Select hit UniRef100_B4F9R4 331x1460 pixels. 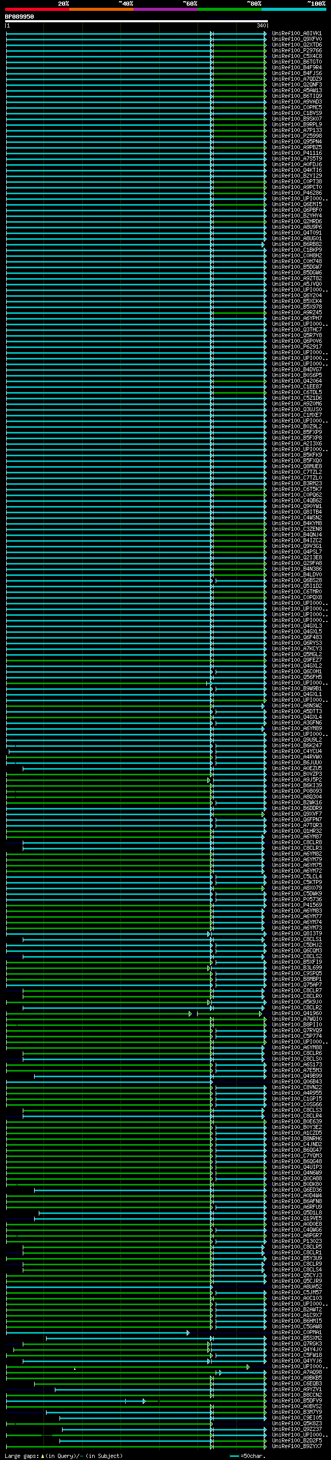pos(297,67)
